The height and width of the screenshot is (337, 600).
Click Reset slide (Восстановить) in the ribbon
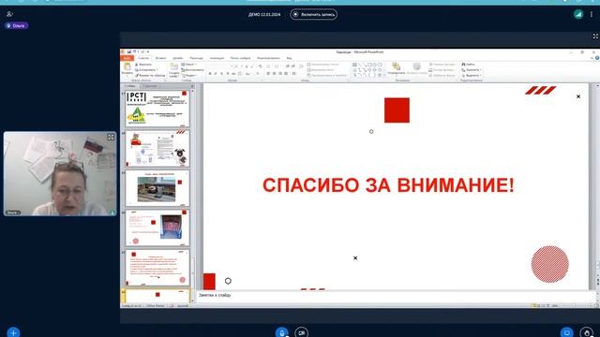coord(192,70)
